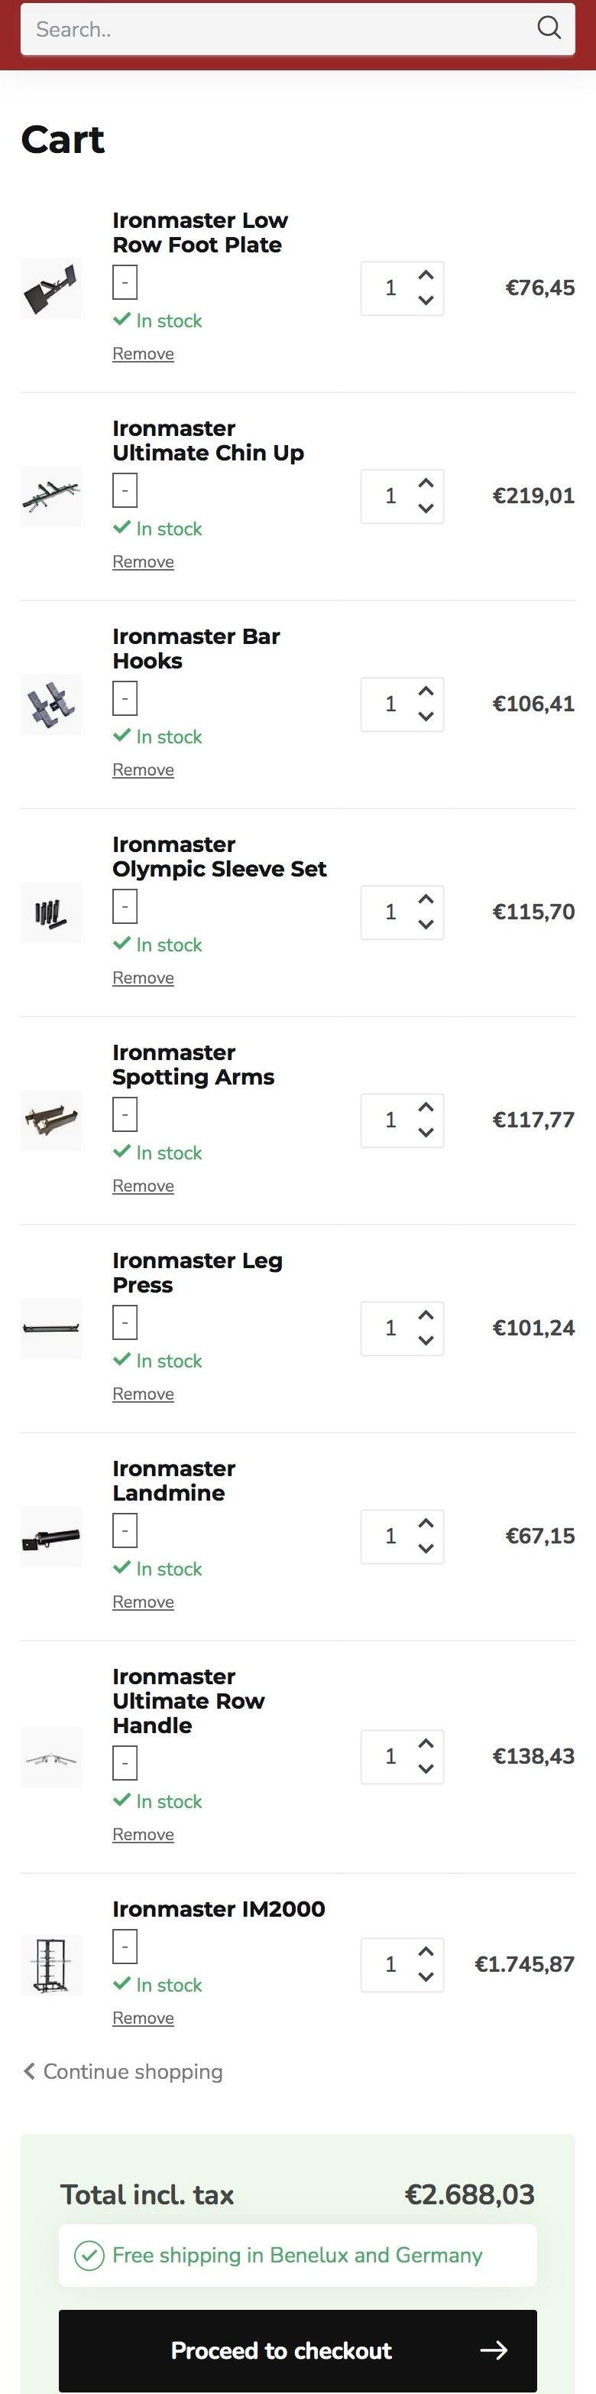Open the Ironmaster IM2000 product image
The image size is (596, 2394).
(51, 1965)
